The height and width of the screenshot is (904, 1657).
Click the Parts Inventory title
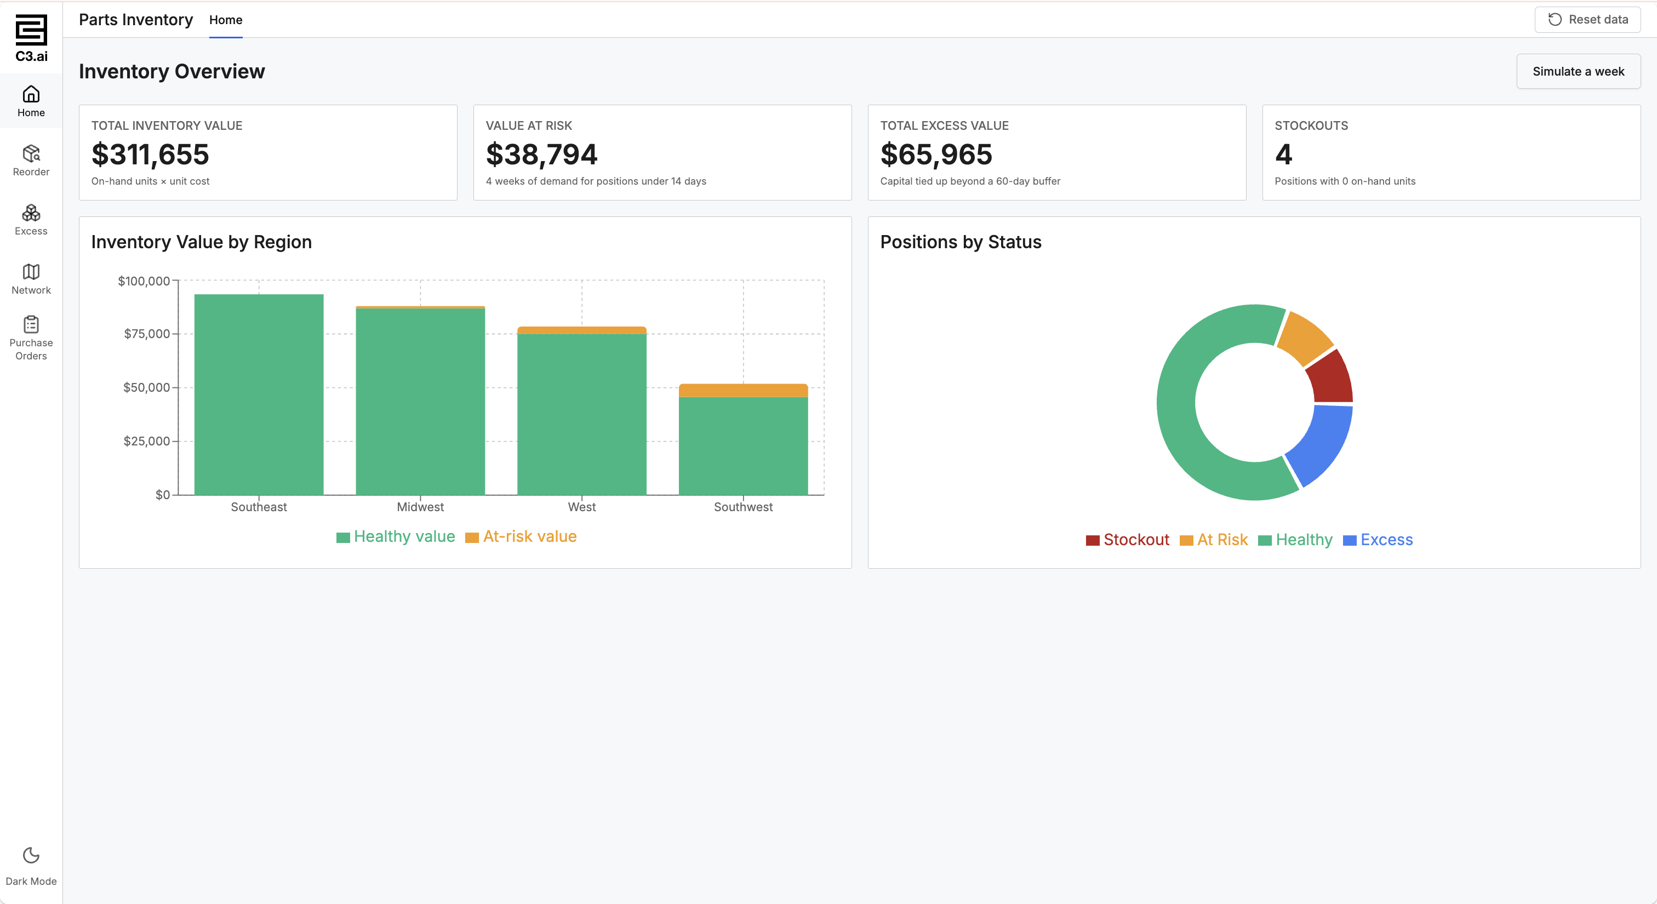click(x=136, y=20)
